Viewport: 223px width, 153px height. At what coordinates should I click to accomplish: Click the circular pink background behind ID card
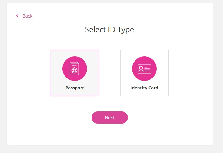pos(144,68)
